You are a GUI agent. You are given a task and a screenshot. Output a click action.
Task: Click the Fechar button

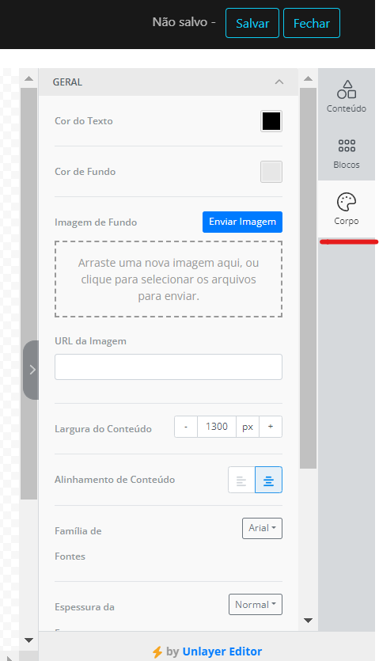312,23
